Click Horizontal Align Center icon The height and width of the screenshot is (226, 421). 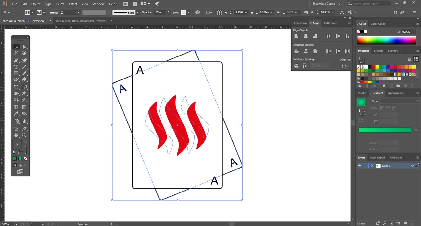(306, 36)
